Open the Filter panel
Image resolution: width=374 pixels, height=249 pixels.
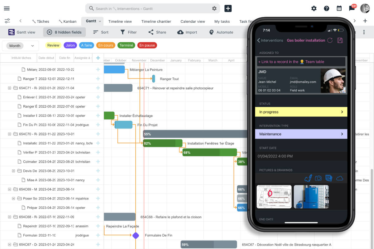click(128, 32)
